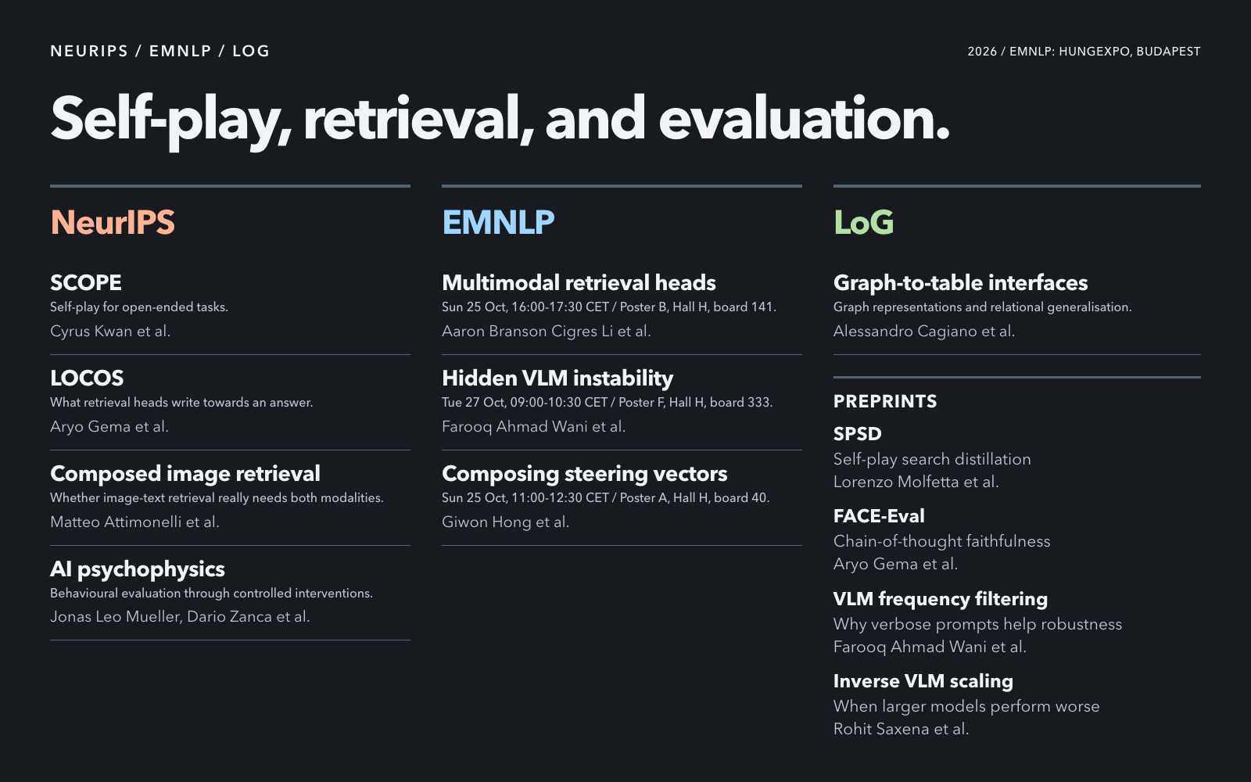Open Composing steering vectors entry

(584, 473)
